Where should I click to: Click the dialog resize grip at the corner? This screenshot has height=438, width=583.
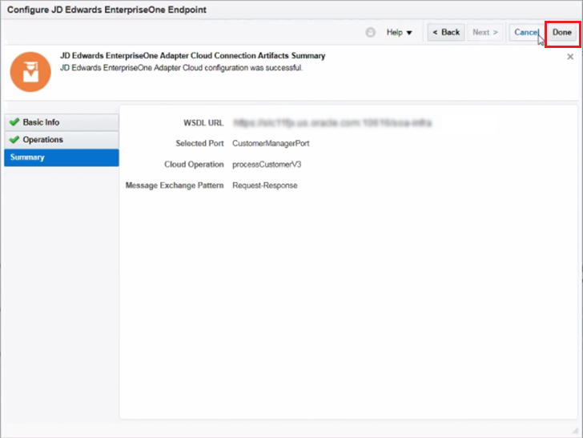click(x=575, y=431)
